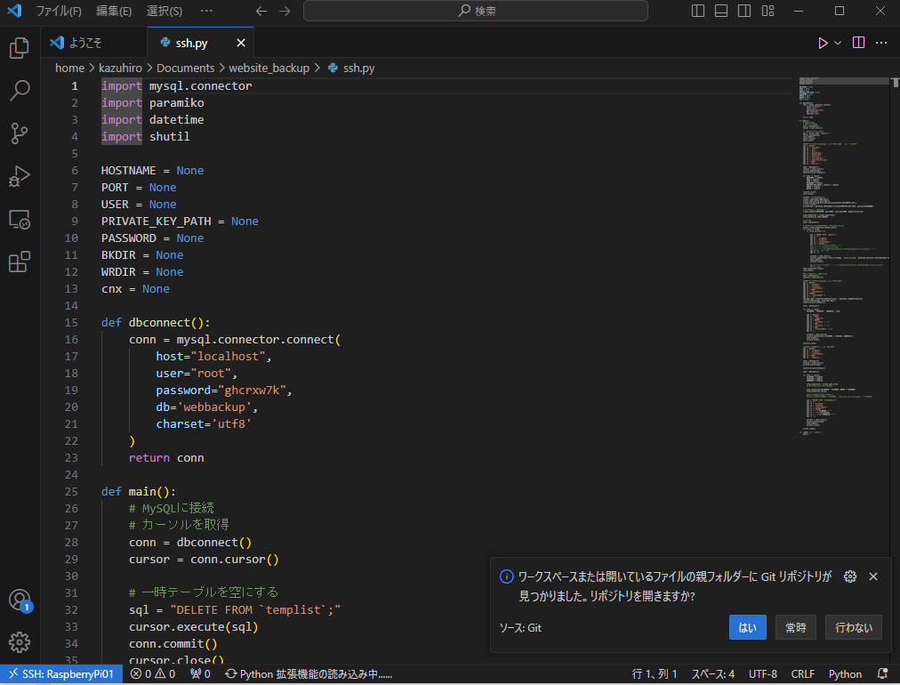Open the Extensions view
The width and height of the screenshot is (900, 685).
[x=20, y=262]
